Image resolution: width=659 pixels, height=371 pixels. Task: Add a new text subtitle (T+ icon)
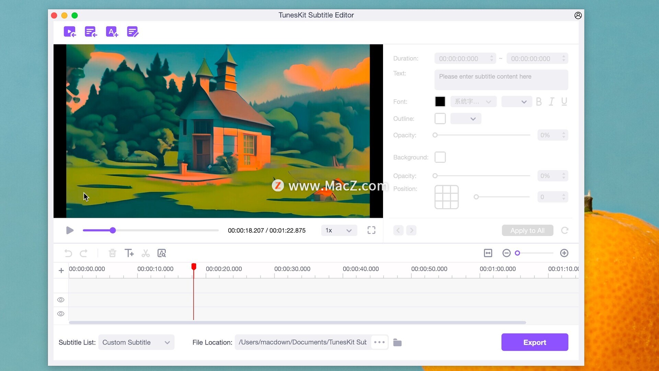click(129, 253)
